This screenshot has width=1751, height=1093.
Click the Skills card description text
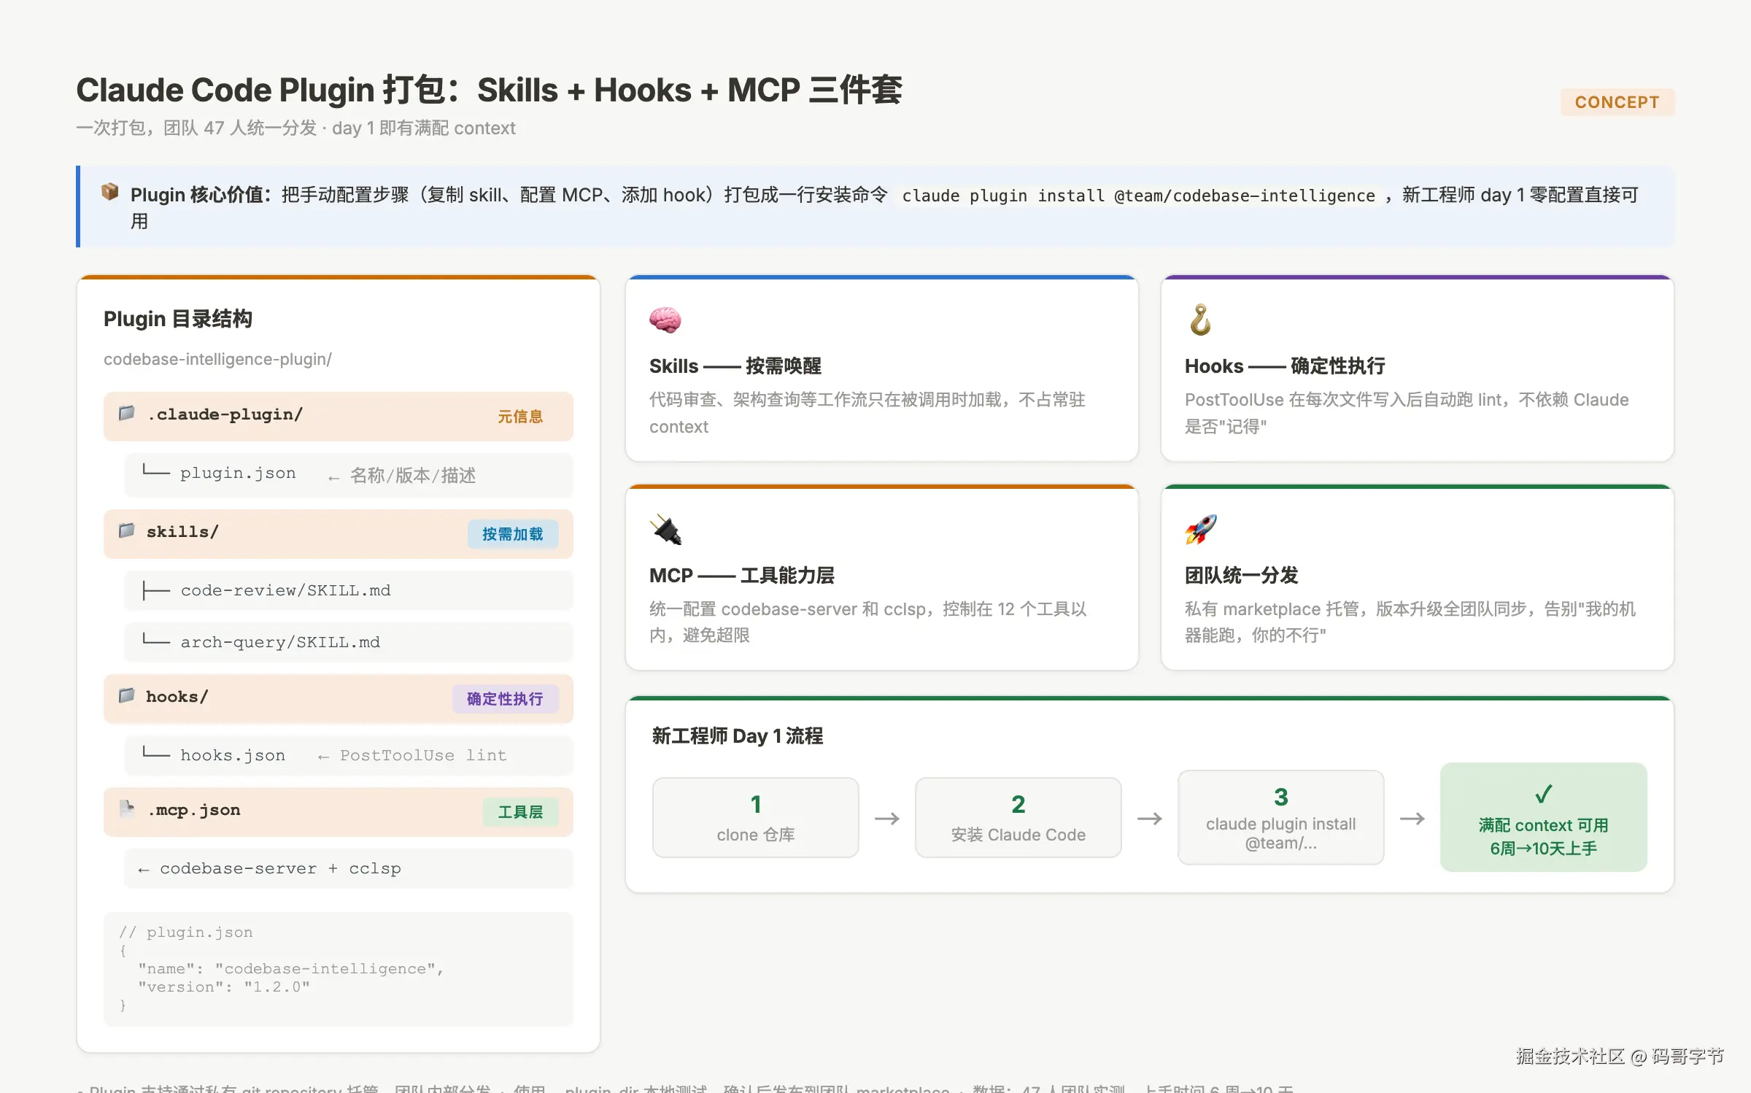867,413
